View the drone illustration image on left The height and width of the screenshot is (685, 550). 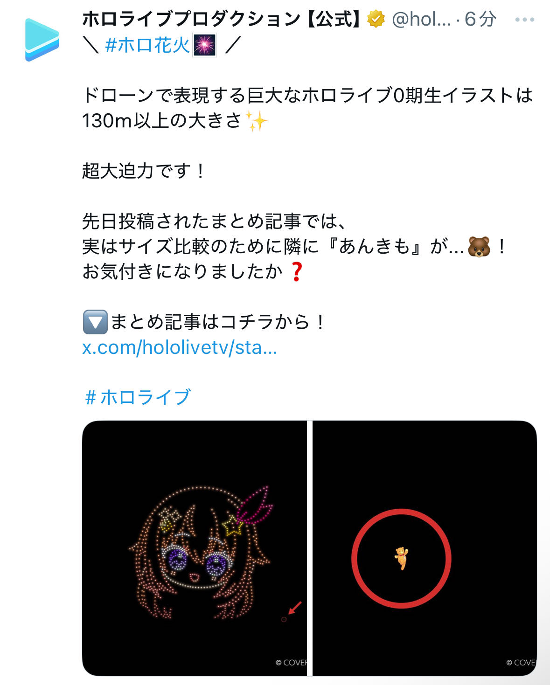(x=195, y=548)
